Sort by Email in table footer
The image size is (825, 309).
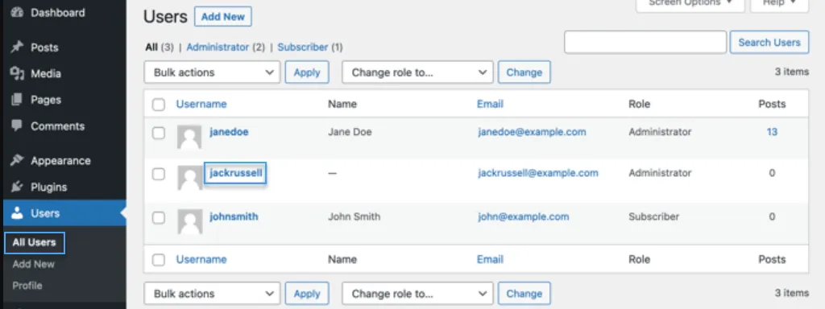point(491,260)
